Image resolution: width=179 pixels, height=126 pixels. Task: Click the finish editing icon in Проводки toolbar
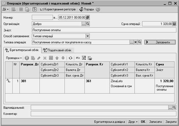click(51, 58)
